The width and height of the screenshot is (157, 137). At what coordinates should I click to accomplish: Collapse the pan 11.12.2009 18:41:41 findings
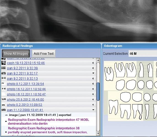pyautogui.click(x=93, y=110)
